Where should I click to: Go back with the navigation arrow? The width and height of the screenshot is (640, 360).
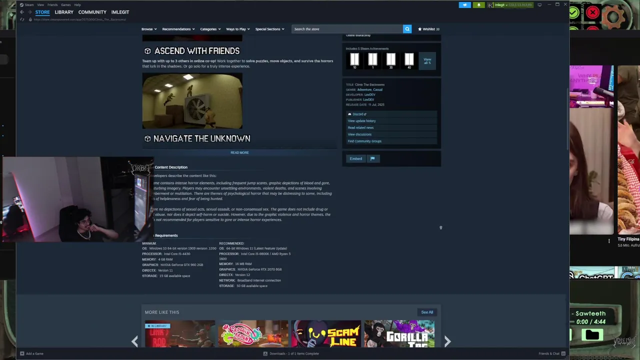(x=22, y=12)
